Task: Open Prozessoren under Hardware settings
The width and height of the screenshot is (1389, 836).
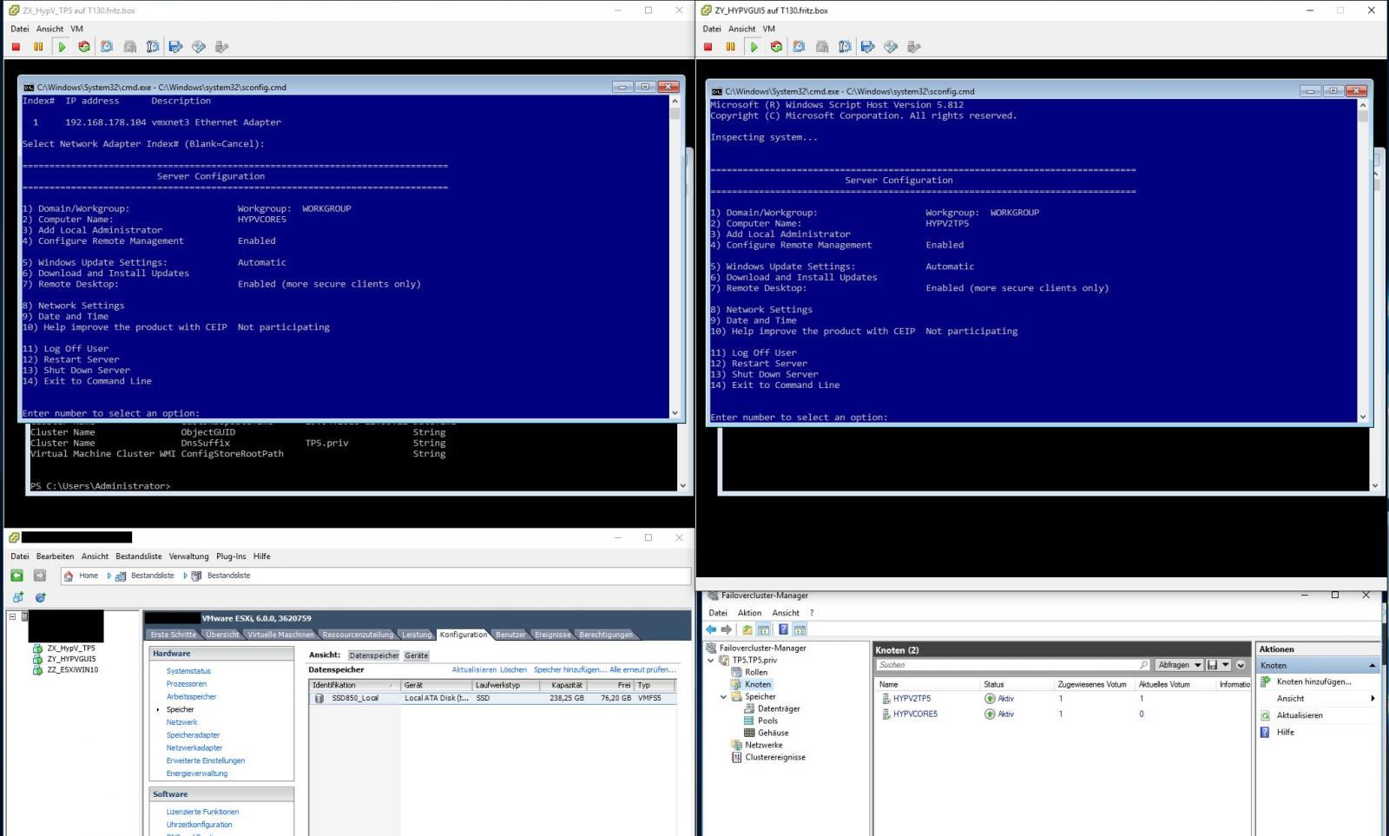Action: tap(187, 684)
